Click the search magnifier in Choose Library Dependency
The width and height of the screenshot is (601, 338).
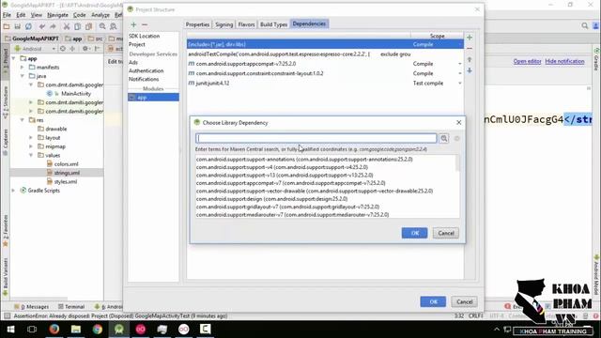tap(444, 138)
